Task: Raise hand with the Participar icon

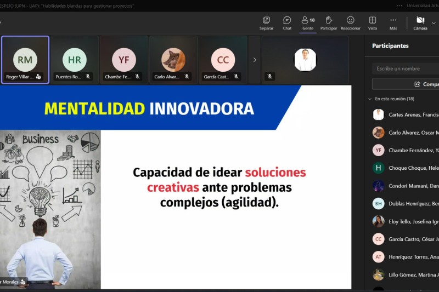Action: click(329, 23)
